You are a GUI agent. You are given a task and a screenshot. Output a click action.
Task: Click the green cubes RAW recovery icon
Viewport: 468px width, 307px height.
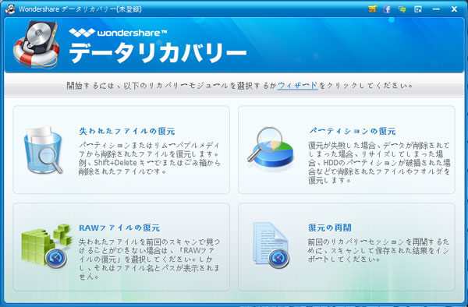pyautogui.click(x=47, y=246)
